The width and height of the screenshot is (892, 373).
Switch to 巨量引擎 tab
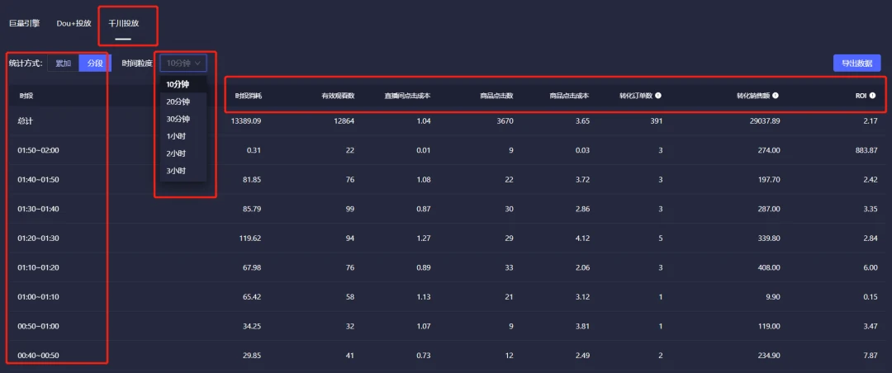[x=24, y=23]
